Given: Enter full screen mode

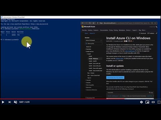Looking at the screenshot, I should (159, 102).
